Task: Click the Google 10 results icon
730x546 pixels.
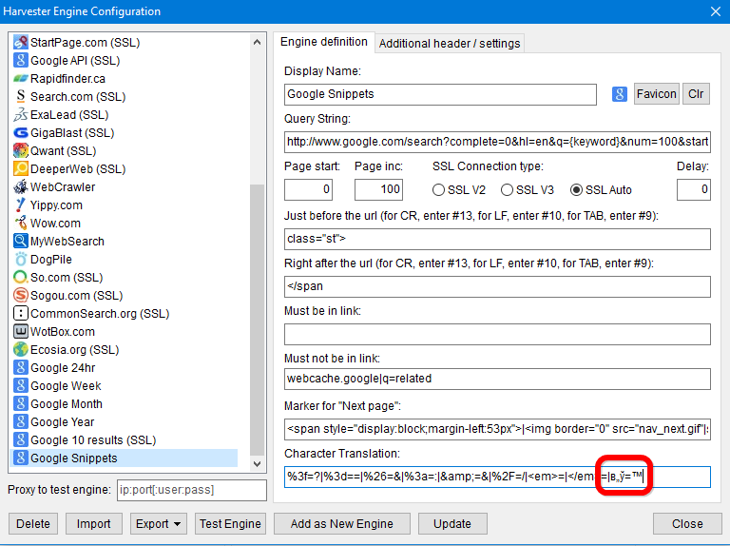Action: tap(21, 440)
